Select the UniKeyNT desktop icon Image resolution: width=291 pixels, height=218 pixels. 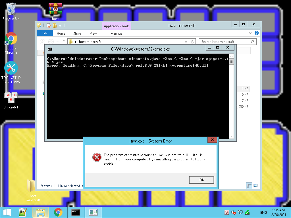11,100
